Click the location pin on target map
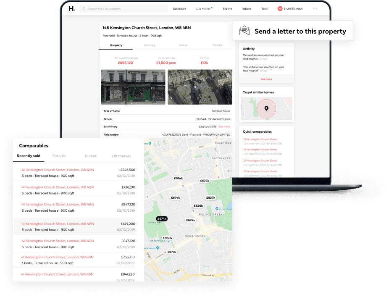The width and height of the screenshot is (389, 297). [266, 108]
